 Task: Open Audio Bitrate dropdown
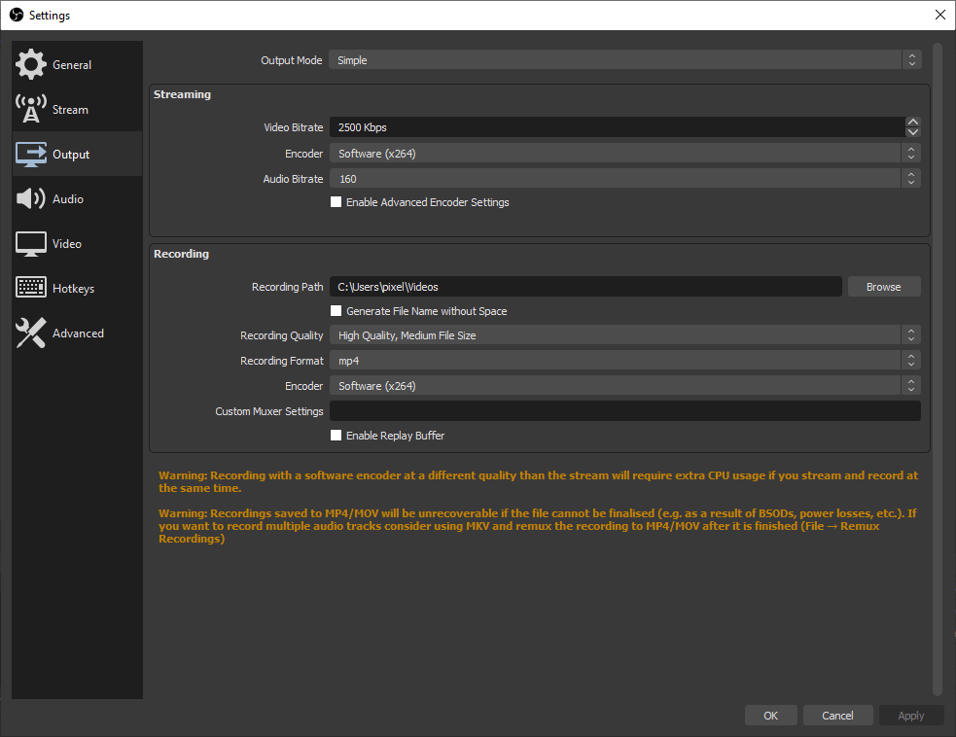pos(625,179)
